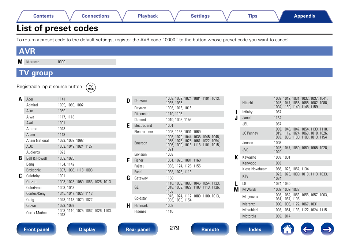Click the Daewoo brand row

178,101
